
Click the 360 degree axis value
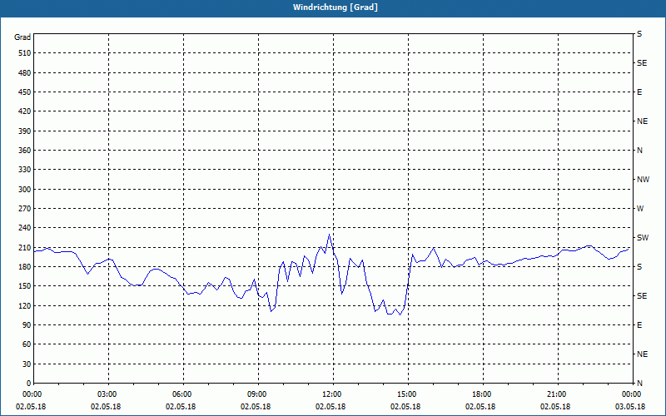tap(25, 151)
